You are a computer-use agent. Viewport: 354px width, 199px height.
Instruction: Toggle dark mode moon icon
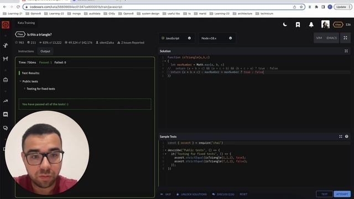pyautogui.click(x=285, y=24)
